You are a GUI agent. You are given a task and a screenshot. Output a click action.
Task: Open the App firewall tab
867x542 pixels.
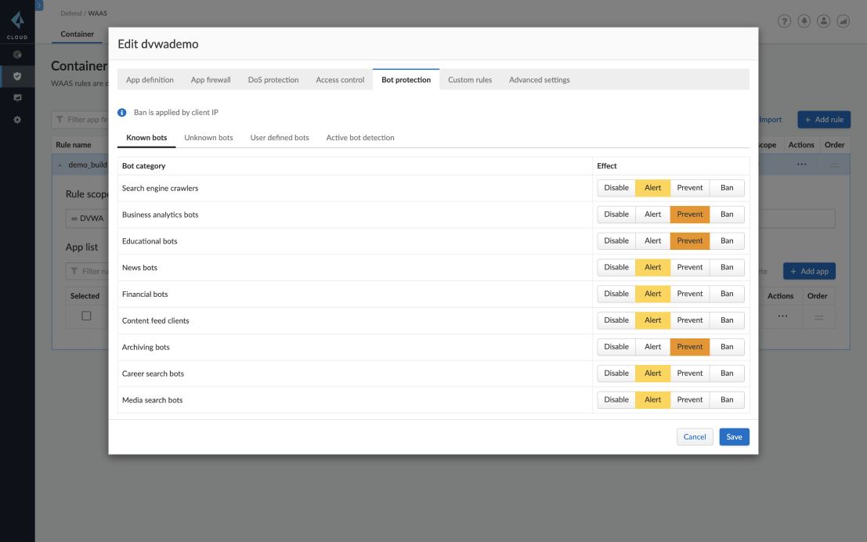(211, 80)
